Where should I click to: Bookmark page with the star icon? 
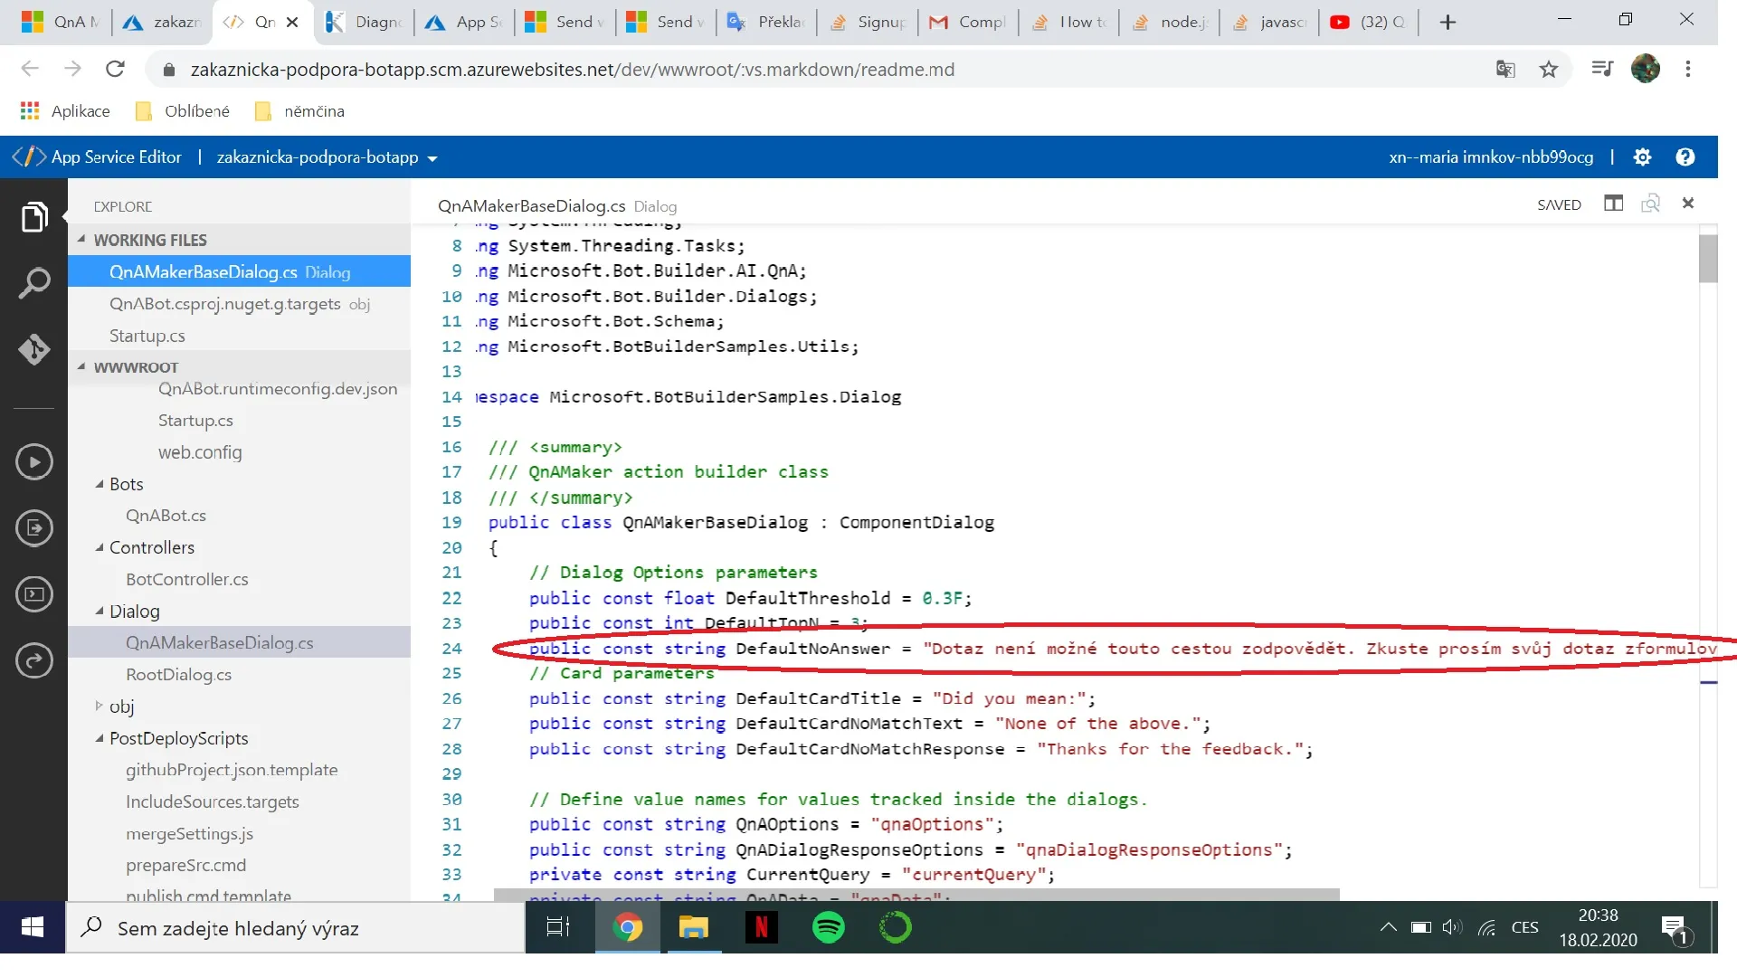click(x=1549, y=70)
